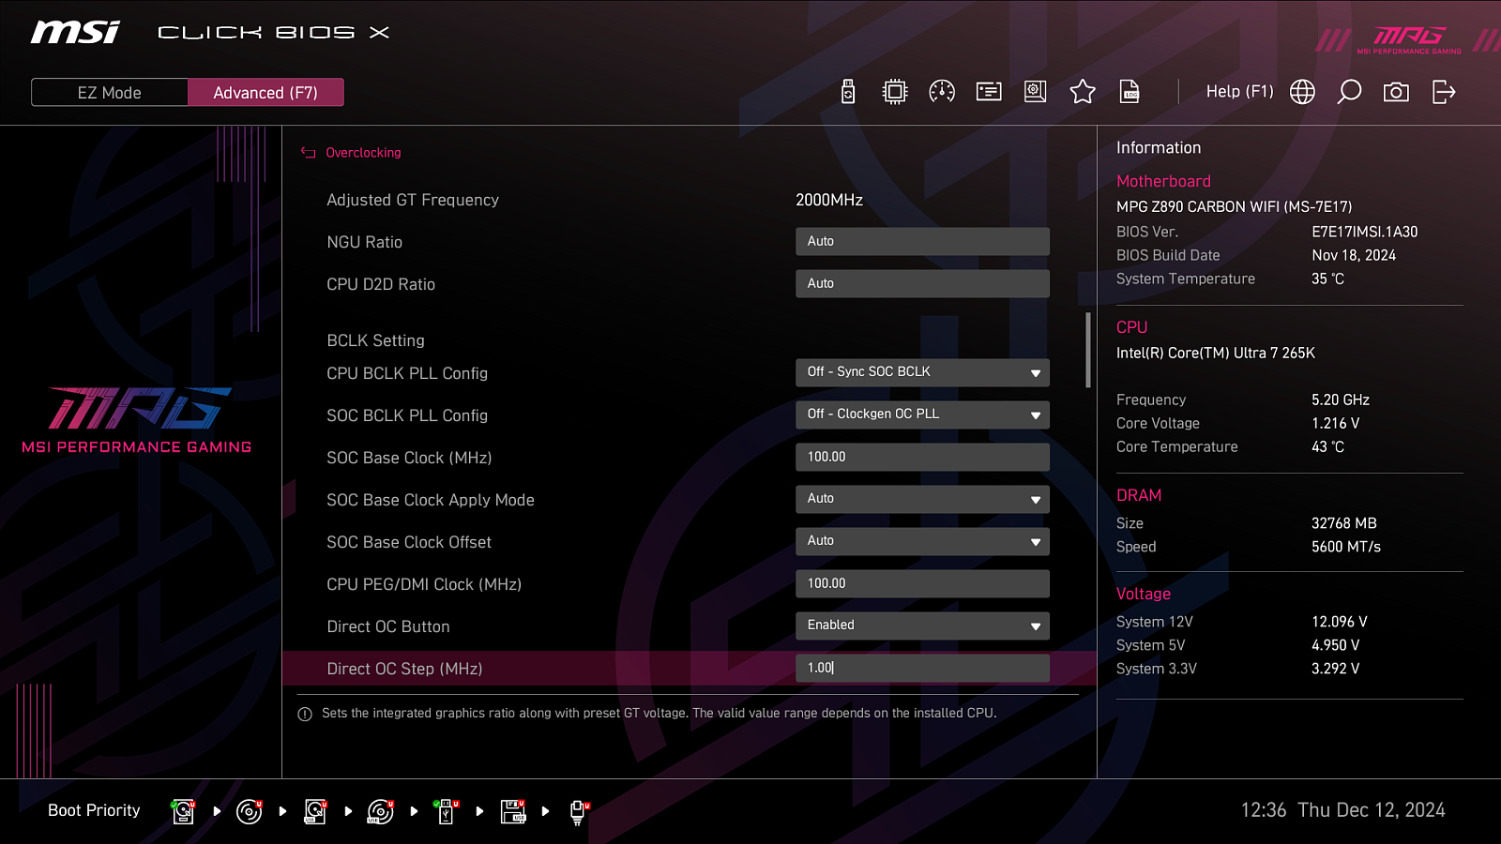Viewport: 1501px width, 844px height.
Task: Click the Boot Priority label
Action: pyautogui.click(x=94, y=810)
